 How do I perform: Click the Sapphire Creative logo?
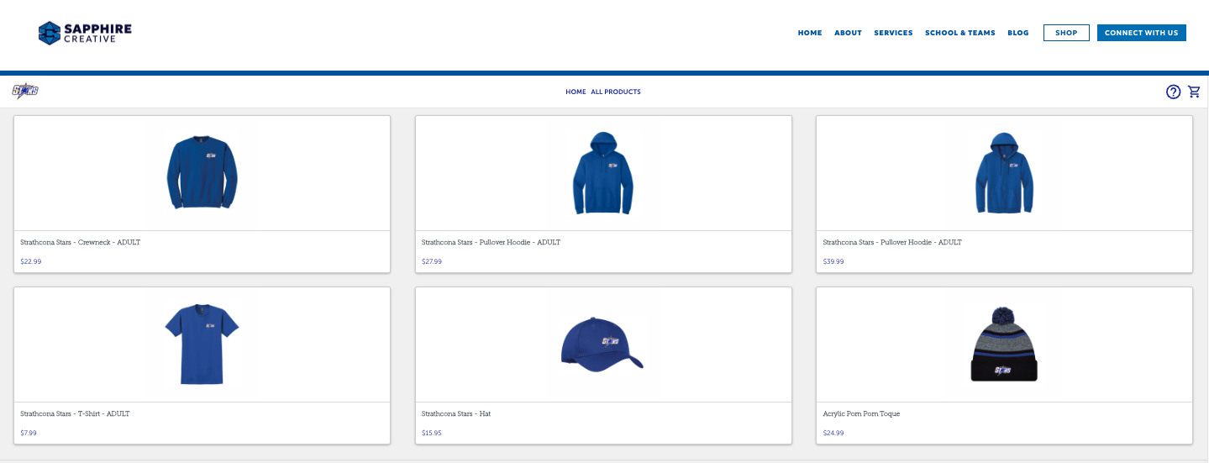tap(85, 33)
